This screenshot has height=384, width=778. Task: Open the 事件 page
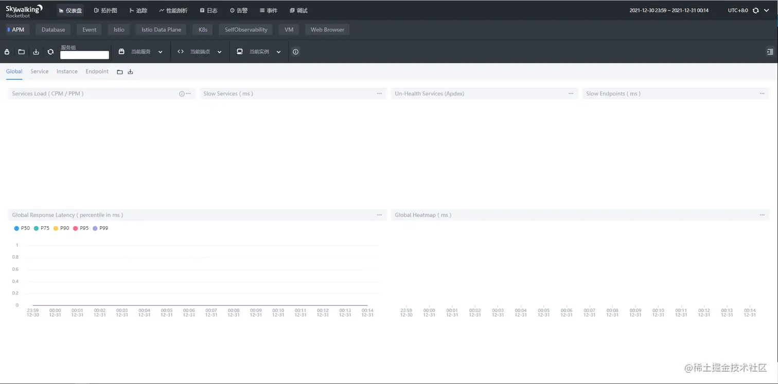point(269,10)
